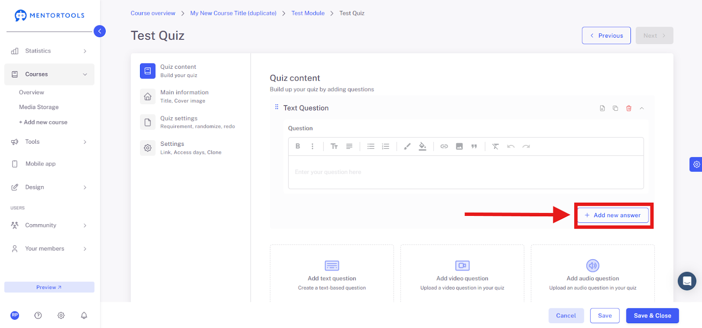Insert an image into the question

pyautogui.click(x=459, y=146)
